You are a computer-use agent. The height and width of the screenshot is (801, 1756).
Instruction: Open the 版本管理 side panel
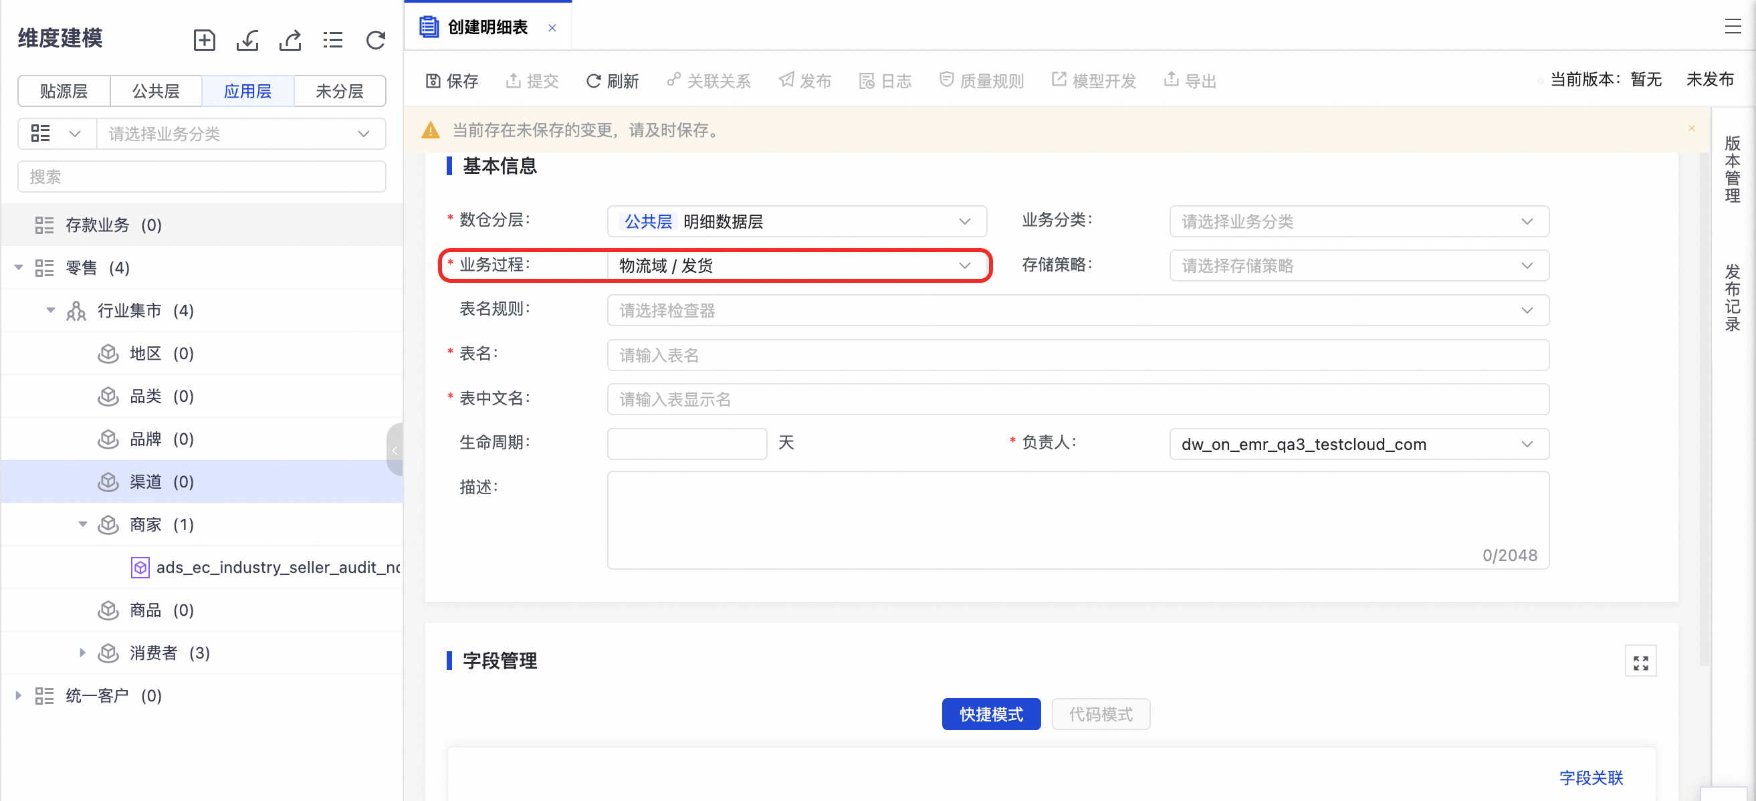[x=1732, y=169]
